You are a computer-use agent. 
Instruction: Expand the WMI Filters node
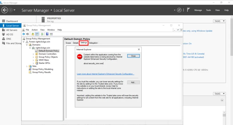click(x=33, y=60)
